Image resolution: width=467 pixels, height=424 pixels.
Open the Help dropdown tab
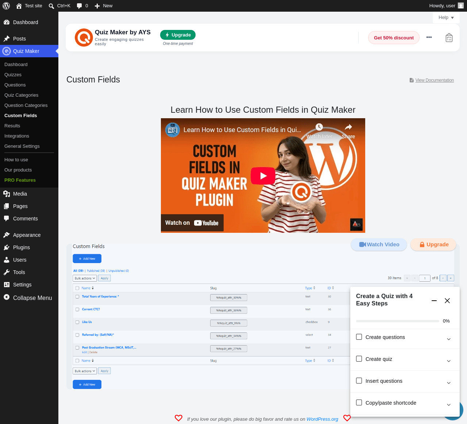[446, 18]
